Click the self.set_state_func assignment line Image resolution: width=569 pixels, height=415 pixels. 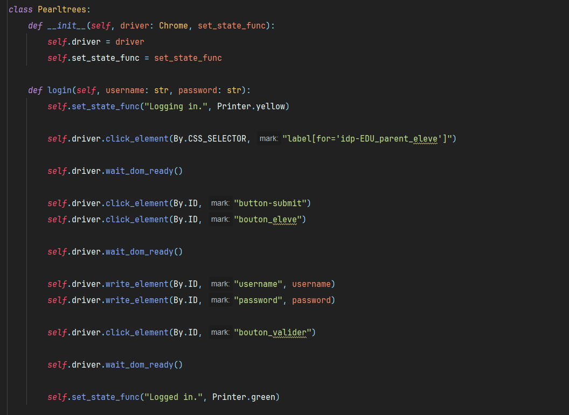point(135,58)
